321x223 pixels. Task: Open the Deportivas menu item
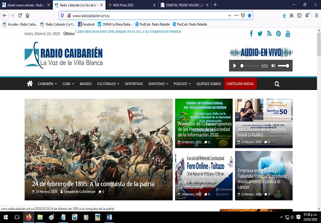tap(134, 84)
